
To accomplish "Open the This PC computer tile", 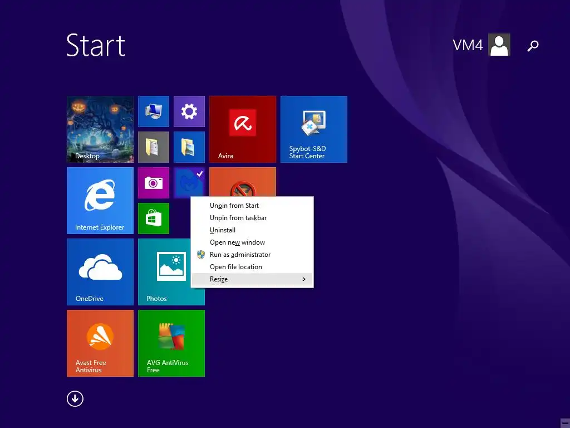I will click(x=154, y=111).
